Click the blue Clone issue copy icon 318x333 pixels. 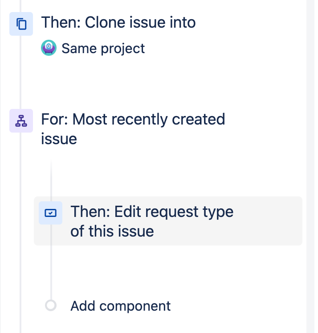coord(21,24)
